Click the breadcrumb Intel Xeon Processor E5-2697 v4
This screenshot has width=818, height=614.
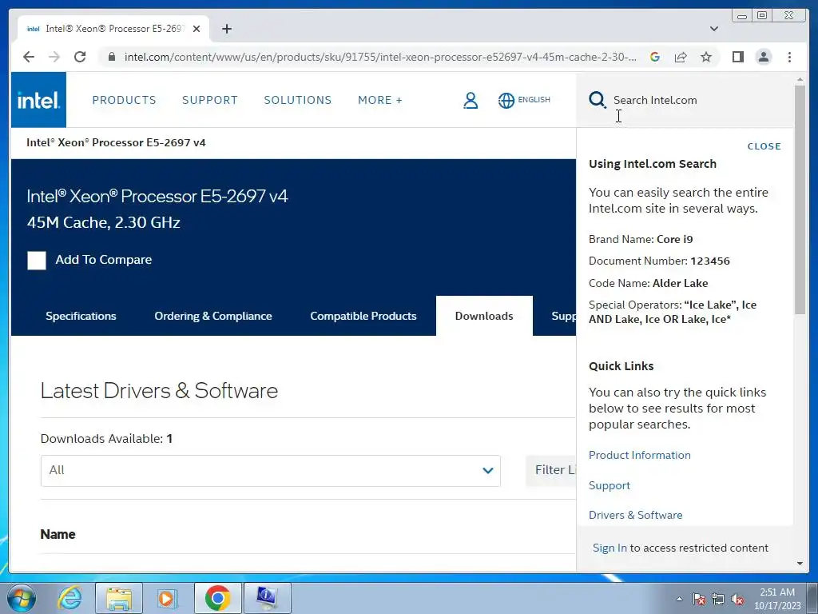click(116, 142)
